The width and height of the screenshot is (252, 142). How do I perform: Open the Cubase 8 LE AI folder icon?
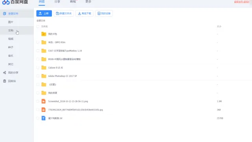[x=44, y=67]
